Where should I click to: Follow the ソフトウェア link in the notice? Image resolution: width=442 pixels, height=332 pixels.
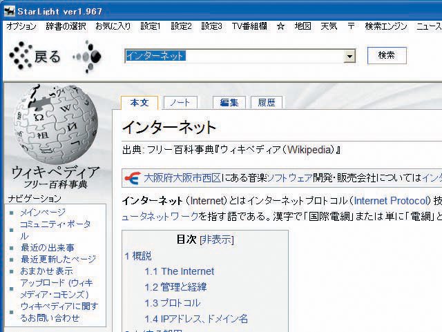[289, 178]
